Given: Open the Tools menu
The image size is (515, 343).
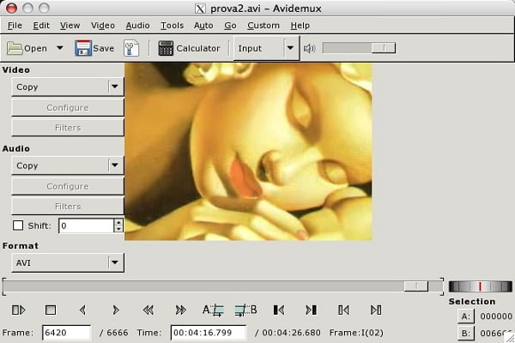Looking at the screenshot, I should [172, 26].
